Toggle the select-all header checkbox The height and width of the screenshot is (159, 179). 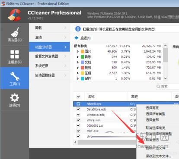click(78, 97)
